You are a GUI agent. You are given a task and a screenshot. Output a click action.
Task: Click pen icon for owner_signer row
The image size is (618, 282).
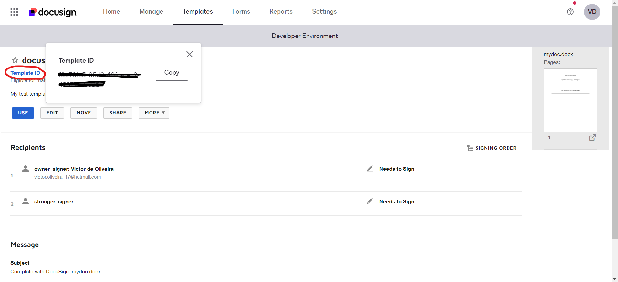tap(370, 169)
